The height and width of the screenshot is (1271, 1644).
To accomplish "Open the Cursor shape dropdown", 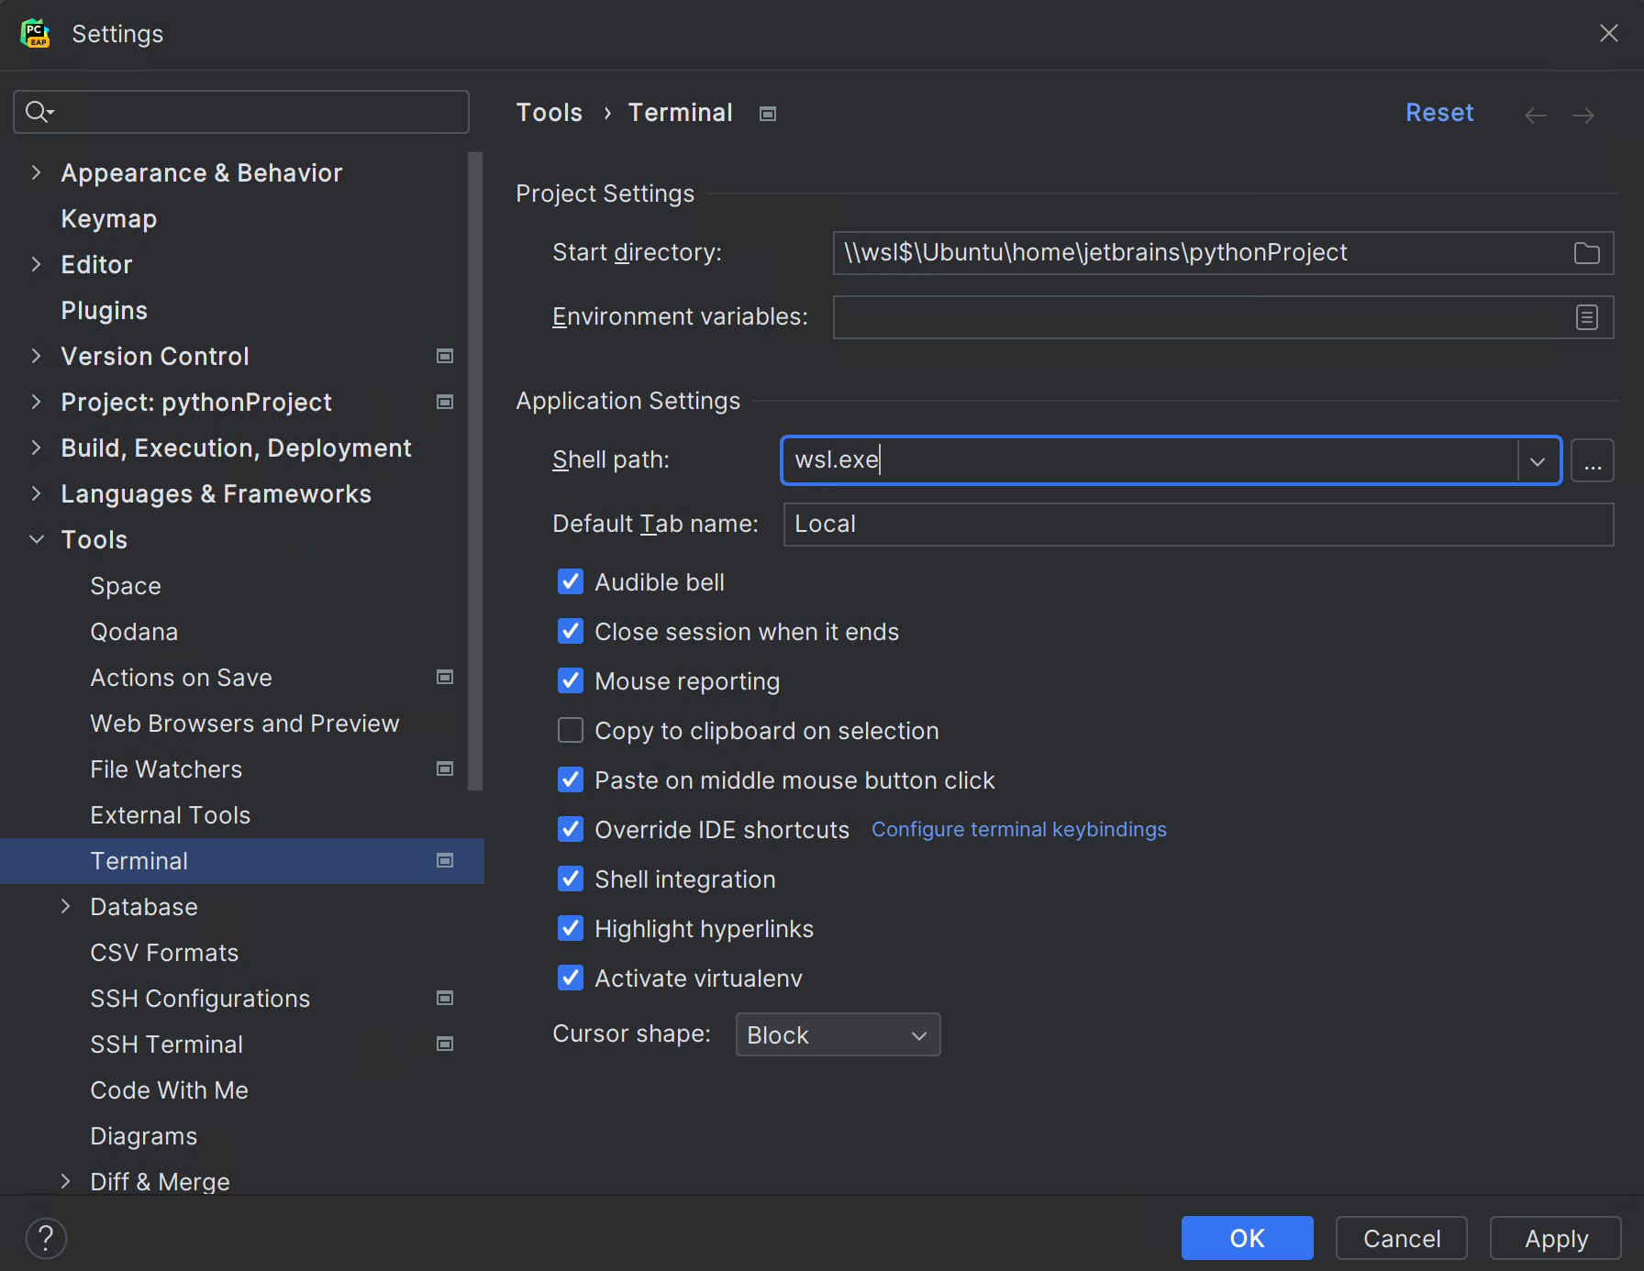I will point(916,1034).
